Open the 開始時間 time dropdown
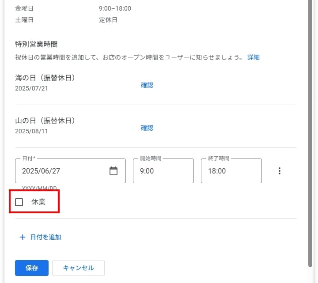The image size is (318, 283). pos(163,171)
